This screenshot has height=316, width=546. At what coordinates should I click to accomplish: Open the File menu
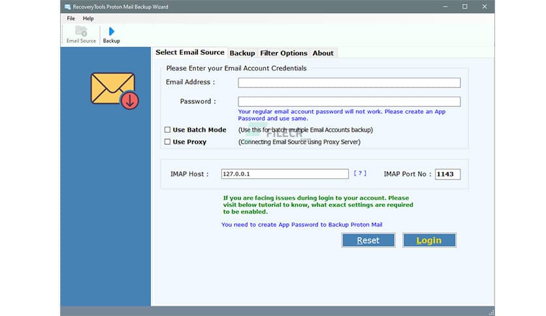pos(71,18)
